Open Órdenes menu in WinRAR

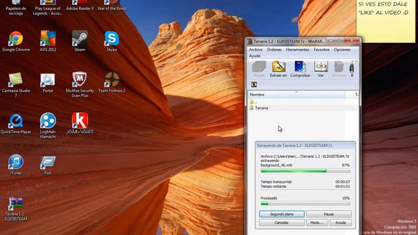274,50
